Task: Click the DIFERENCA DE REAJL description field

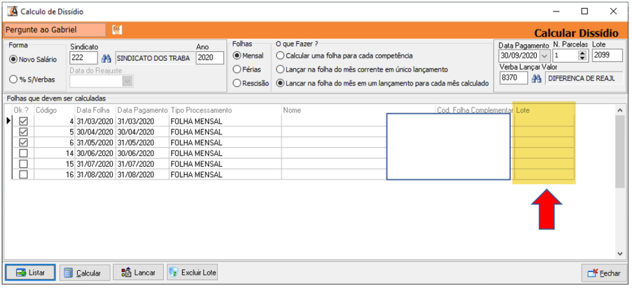Action: pos(584,78)
